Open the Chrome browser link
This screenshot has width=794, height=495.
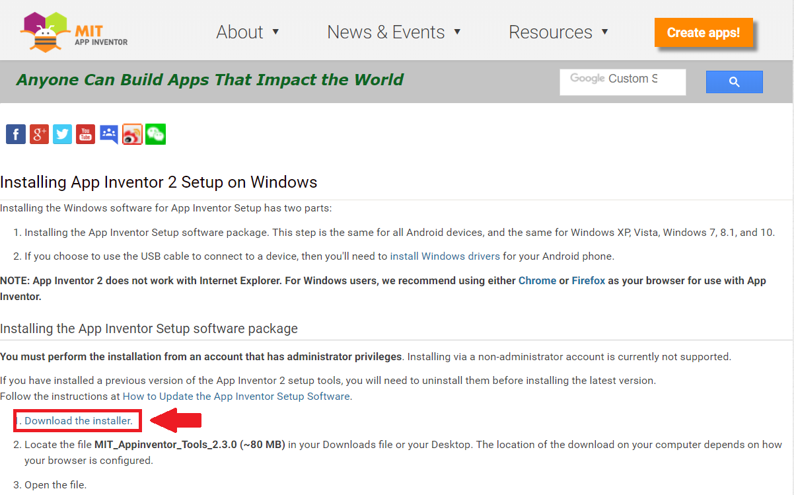537,280
